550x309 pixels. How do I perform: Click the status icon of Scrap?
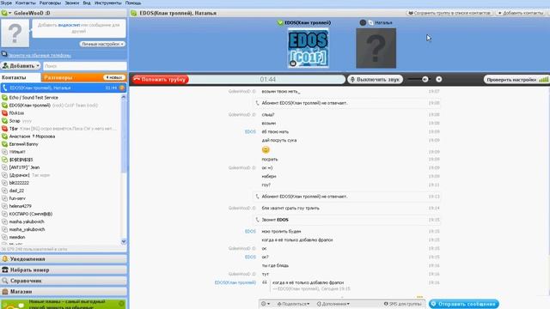click(x=4, y=121)
